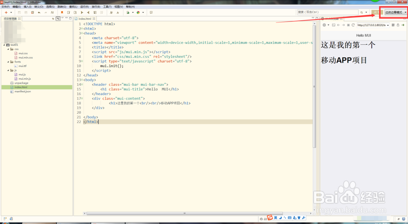Open the project manager view menu triangle
Screen dimensions: 408x224
click(x=62, y=18)
